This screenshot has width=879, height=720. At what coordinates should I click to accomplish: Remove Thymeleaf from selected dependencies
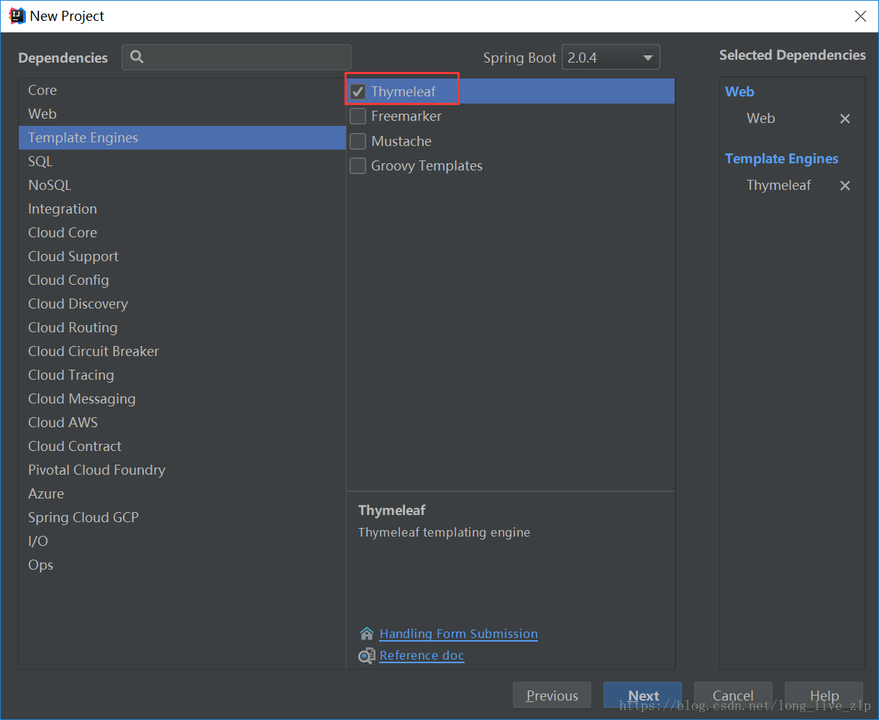pyautogui.click(x=845, y=186)
